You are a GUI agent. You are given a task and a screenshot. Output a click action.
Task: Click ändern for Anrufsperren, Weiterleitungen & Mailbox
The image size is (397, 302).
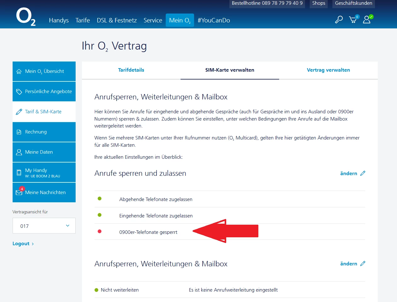[x=348, y=264]
